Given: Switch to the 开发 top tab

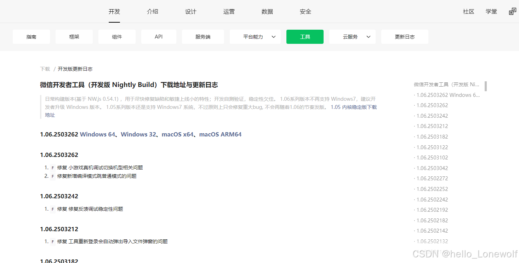Looking at the screenshot, I should pyautogui.click(x=114, y=12).
